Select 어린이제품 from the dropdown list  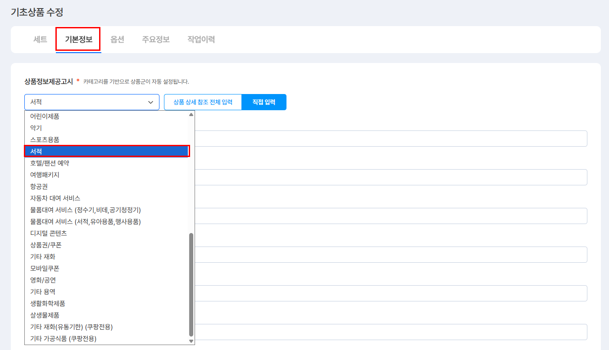45,117
